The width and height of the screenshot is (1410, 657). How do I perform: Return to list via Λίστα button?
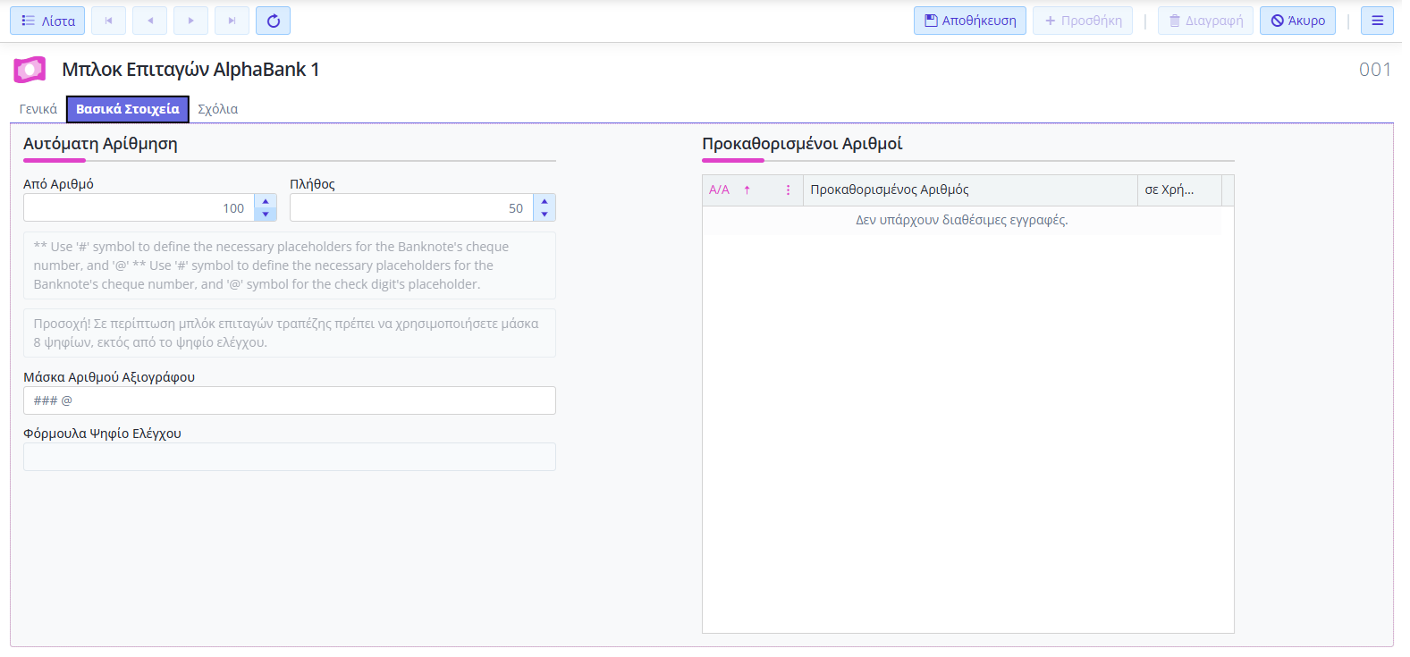pyautogui.click(x=47, y=21)
